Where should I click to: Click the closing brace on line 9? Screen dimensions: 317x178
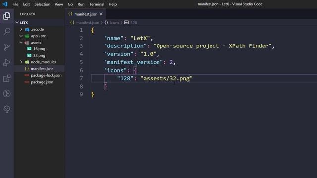coord(93,94)
